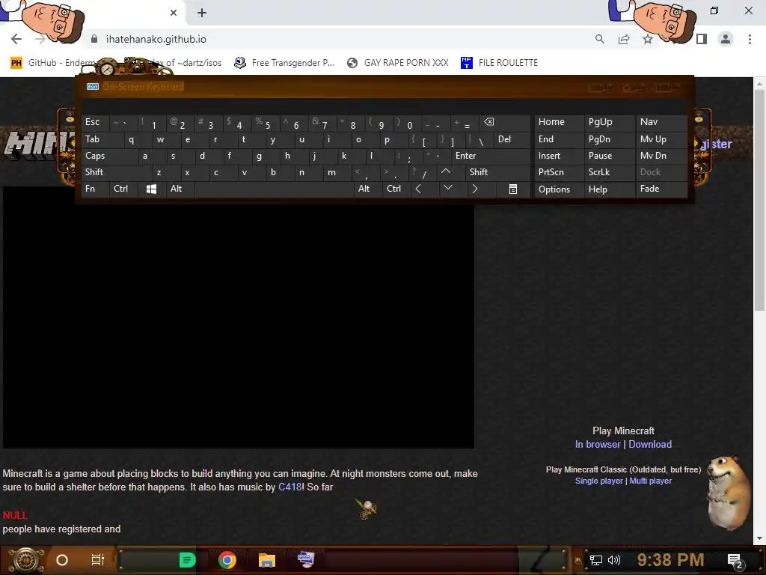Toggle the left Ctrl key next to Fn
766x575 pixels.
pyautogui.click(x=123, y=189)
